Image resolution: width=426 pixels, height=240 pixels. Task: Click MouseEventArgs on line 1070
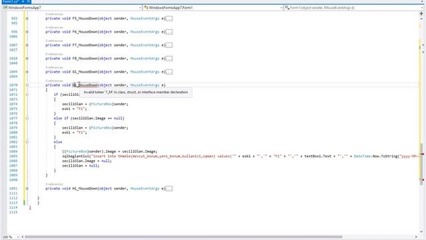point(145,85)
